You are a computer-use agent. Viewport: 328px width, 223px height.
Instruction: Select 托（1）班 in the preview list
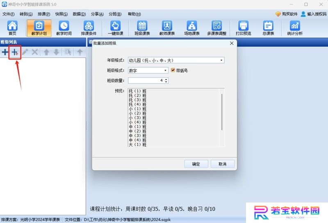(x=138, y=91)
